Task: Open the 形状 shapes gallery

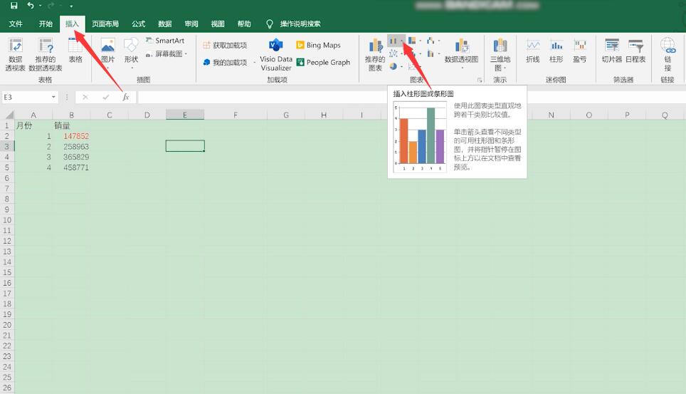Action: [131, 53]
